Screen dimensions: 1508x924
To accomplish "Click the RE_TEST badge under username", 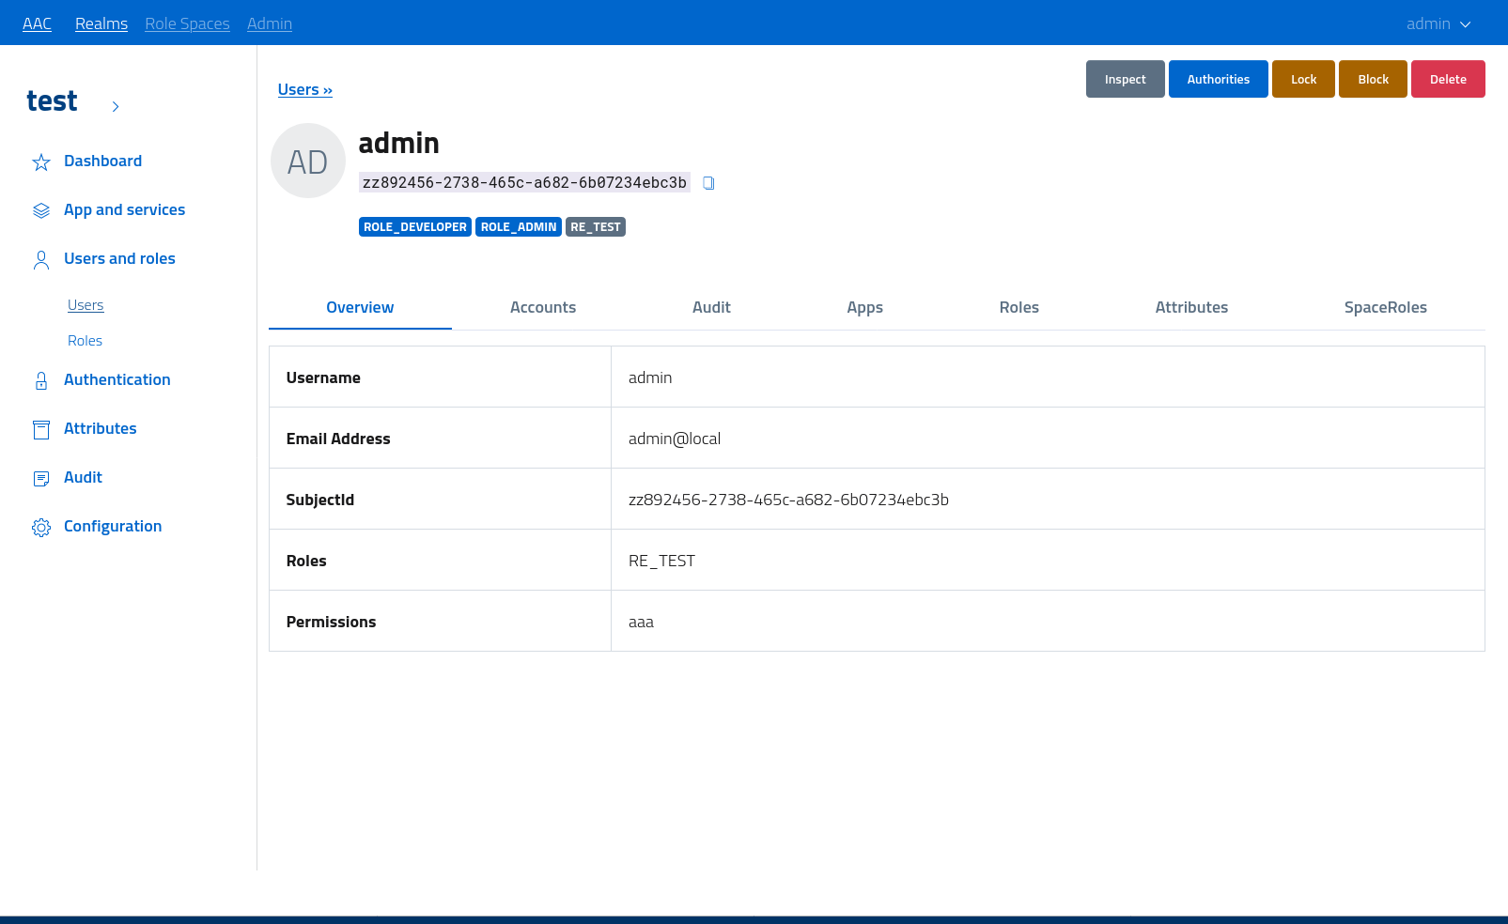I will (x=596, y=227).
